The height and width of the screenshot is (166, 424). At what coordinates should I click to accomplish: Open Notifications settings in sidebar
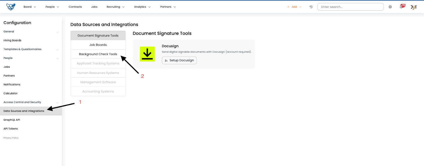(31, 84)
